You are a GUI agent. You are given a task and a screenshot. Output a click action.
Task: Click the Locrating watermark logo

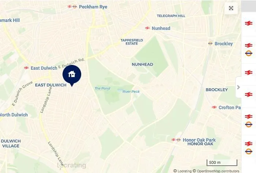coord(72,165)
